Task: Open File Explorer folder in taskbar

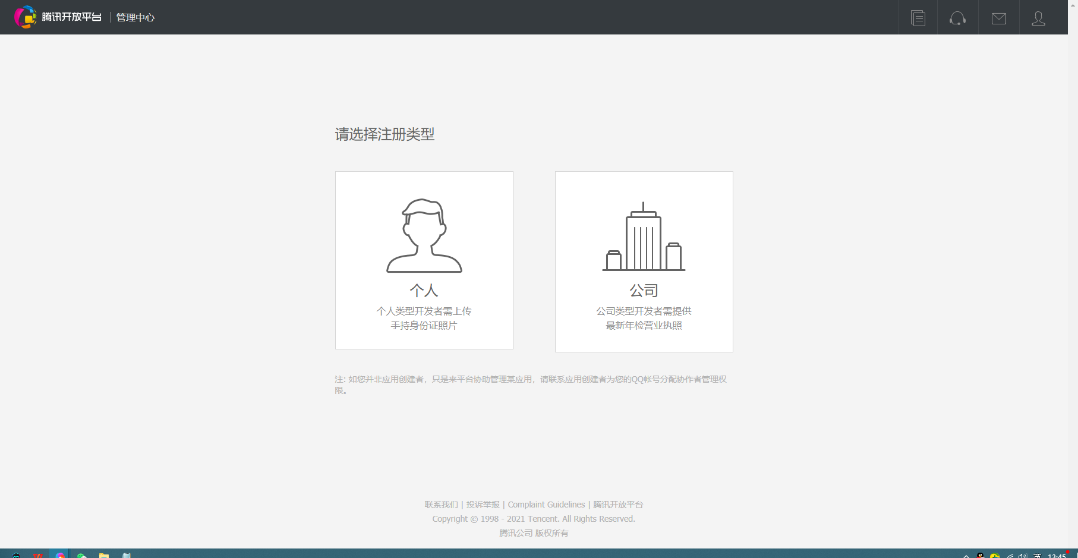Action: point(104,555)
